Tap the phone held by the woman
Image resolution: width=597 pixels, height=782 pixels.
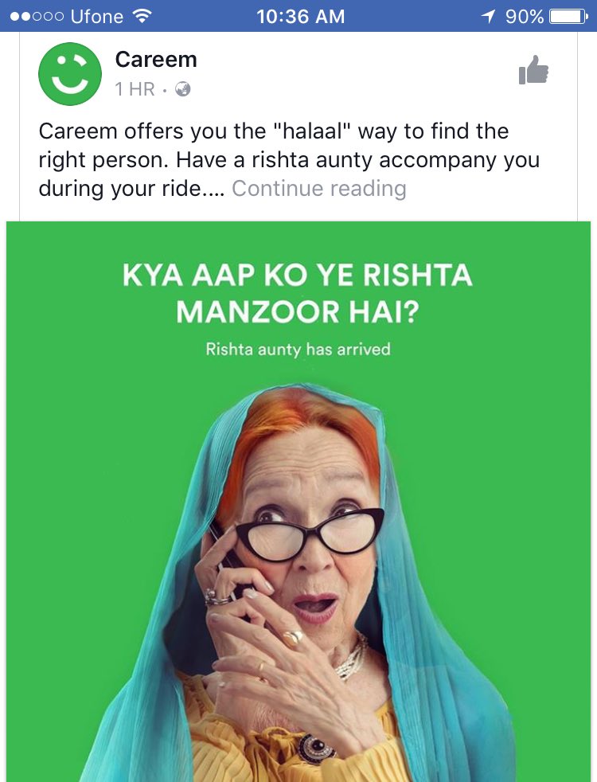(227, 564)
